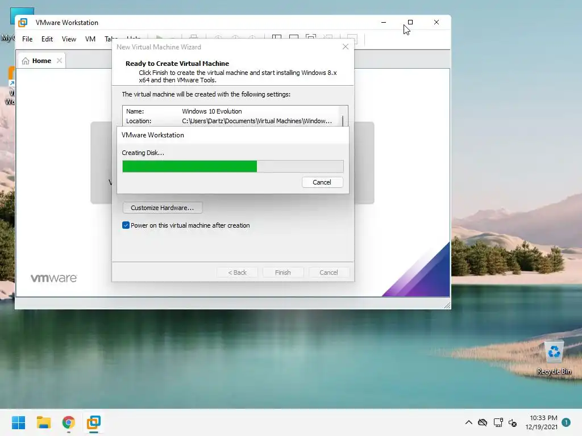Image resolution: width=582 pixels, height=436 pixels.
Task: Open File Explorer from the taskbar
Action: click(x=43, y=422)
